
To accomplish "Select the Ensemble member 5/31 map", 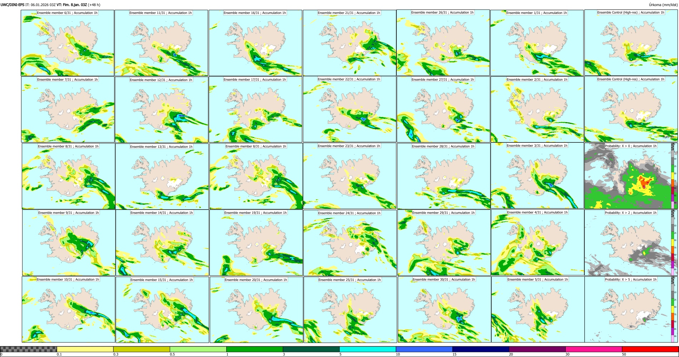I will coord(538,310).
